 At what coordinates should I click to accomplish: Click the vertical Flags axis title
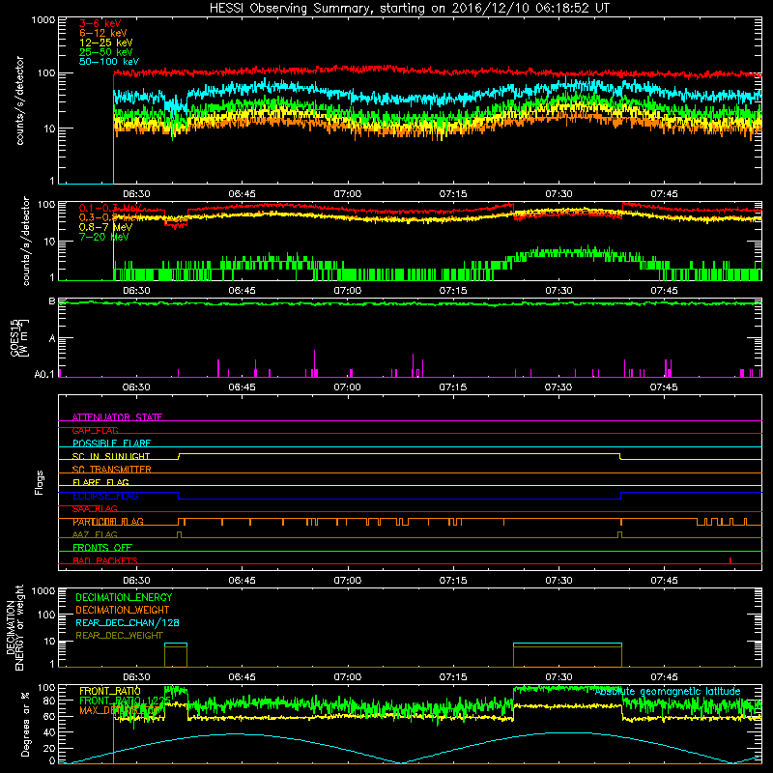point(40,482)
